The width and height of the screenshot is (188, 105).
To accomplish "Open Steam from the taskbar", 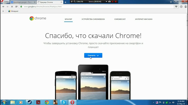I will tap(29, 102).
